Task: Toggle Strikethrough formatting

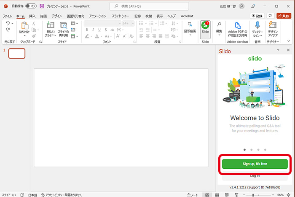Action: tap(112, 30)
